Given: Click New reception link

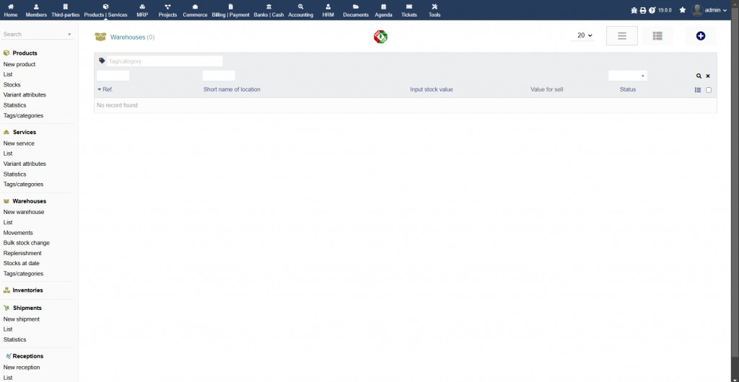Looking at the screenshot, I should pos(22,368).
